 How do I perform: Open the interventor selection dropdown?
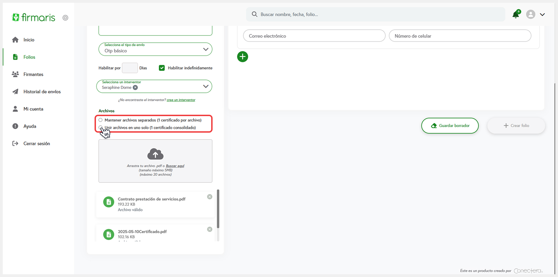click(x=206, y=86)
